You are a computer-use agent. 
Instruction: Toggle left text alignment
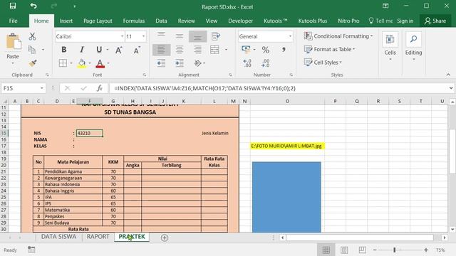tap(161, 50)
